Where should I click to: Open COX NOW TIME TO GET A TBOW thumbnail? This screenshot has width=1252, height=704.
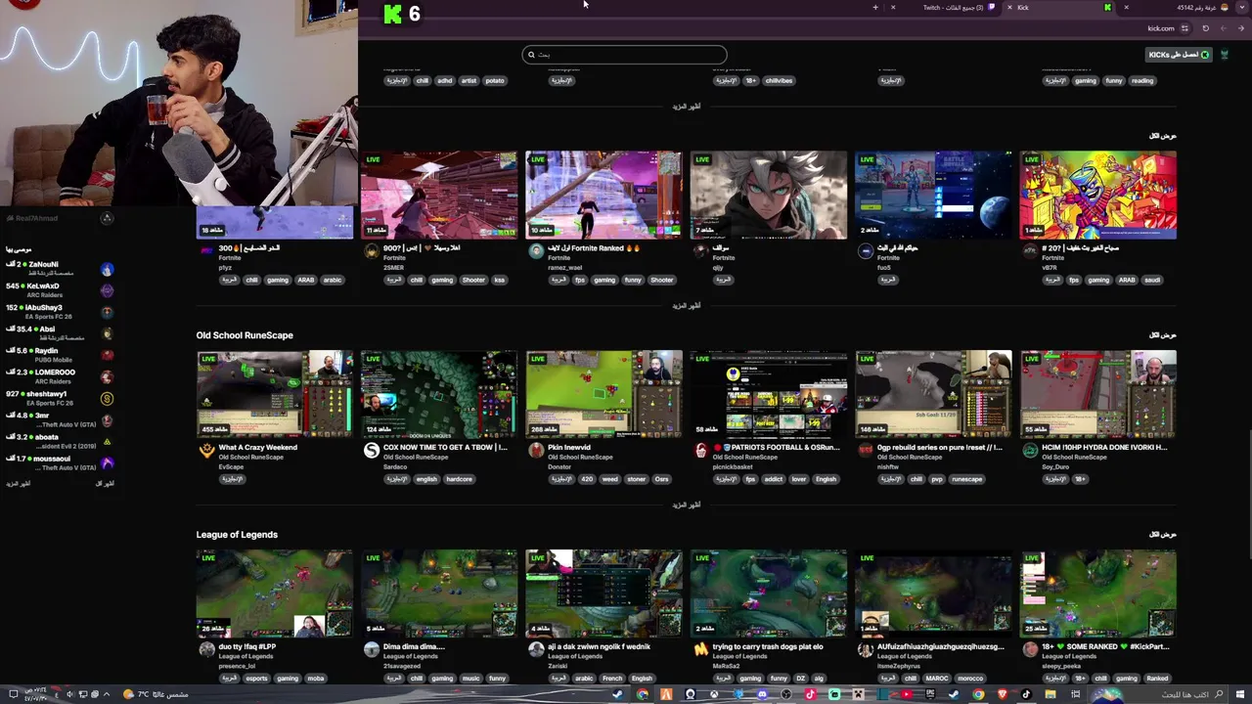(439, 395)
